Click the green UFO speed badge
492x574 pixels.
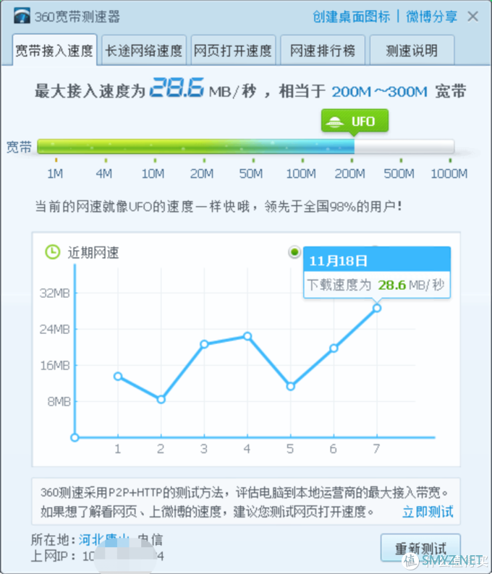coord(355,121)
